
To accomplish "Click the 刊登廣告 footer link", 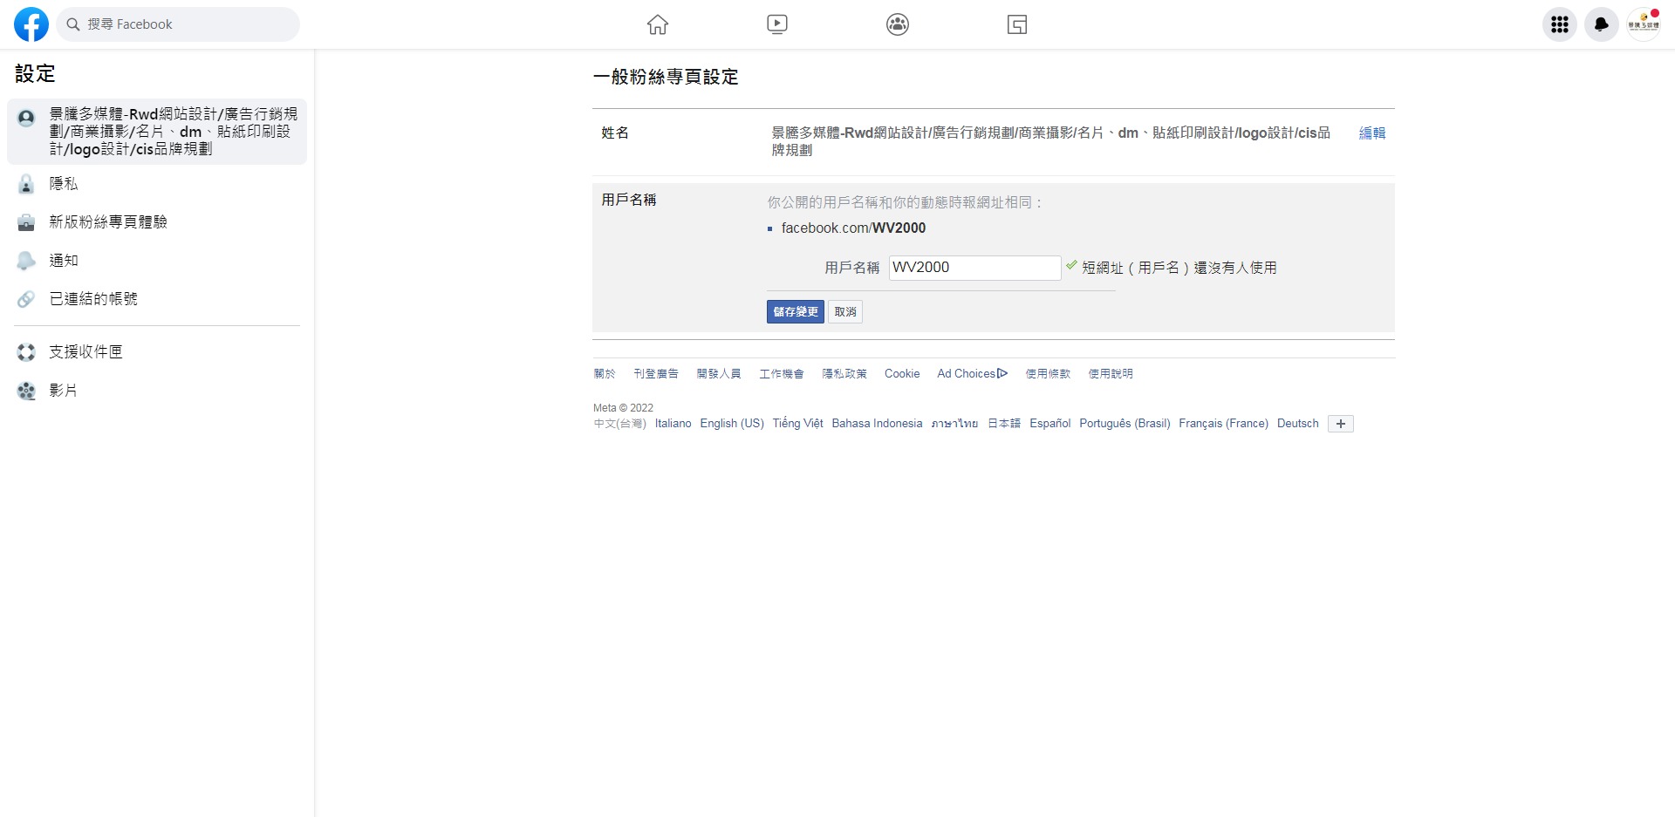I will point(655,374).
